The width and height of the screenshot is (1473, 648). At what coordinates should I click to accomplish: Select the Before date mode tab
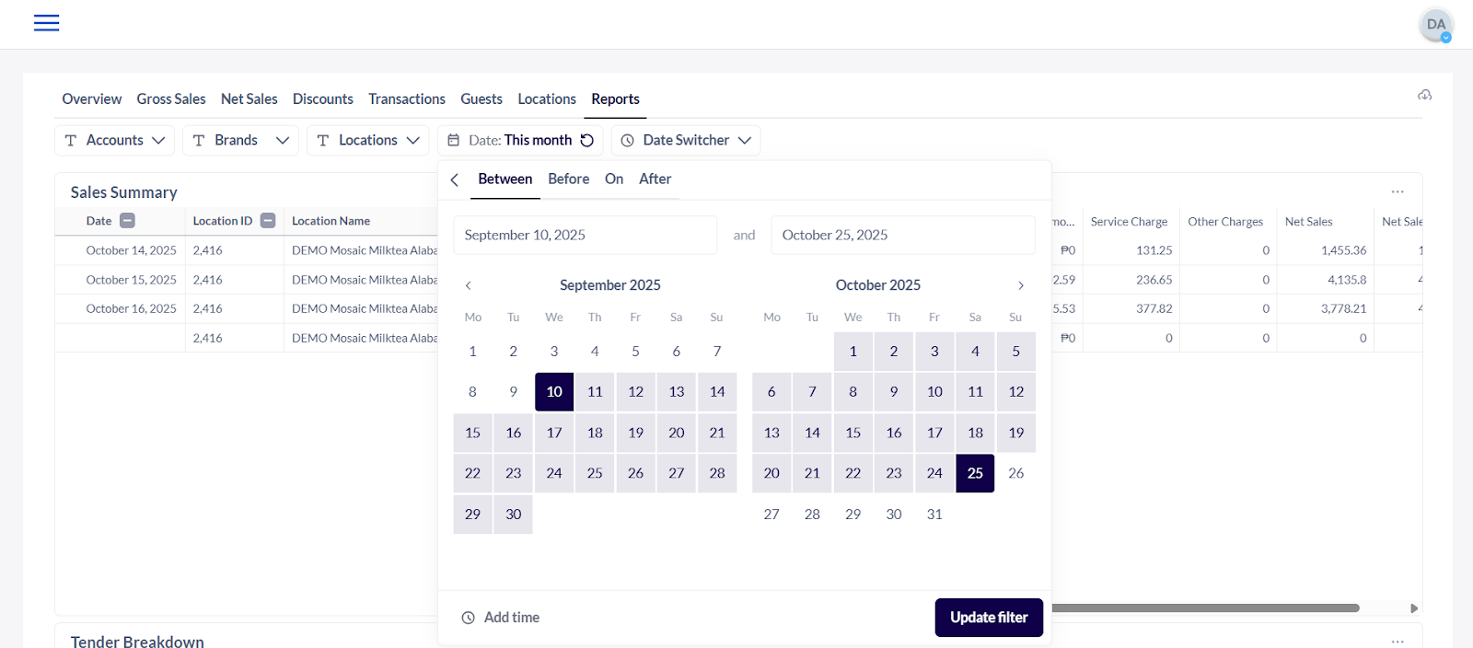point(568,179)
